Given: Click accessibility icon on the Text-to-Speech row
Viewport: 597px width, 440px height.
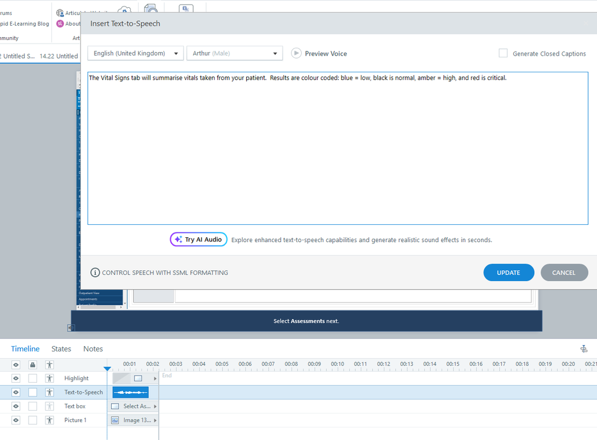Looking at the screenshot, I should point(50,392).
